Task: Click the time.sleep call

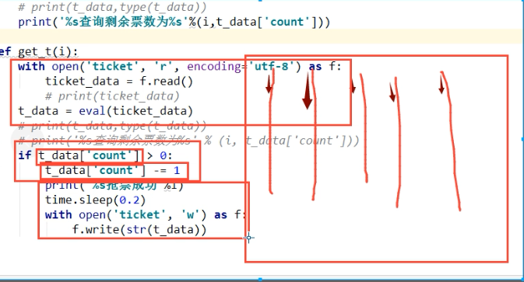Action: pyautogui.click(x=96, y=200)
